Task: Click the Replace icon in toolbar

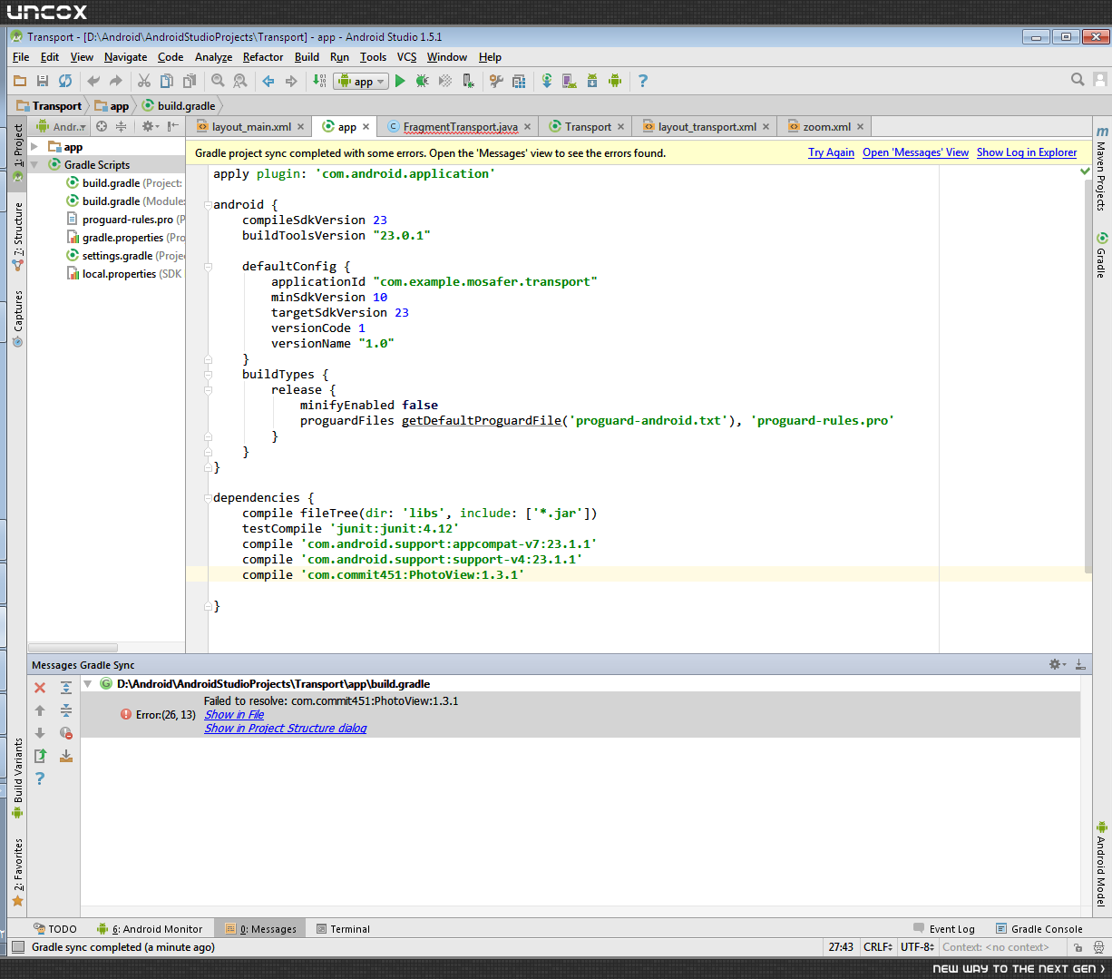Action: pos(239,81)
